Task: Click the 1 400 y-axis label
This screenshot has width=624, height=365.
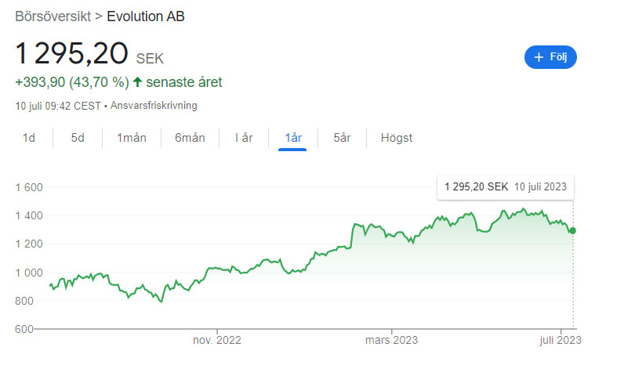Action: tap(29, 216)
